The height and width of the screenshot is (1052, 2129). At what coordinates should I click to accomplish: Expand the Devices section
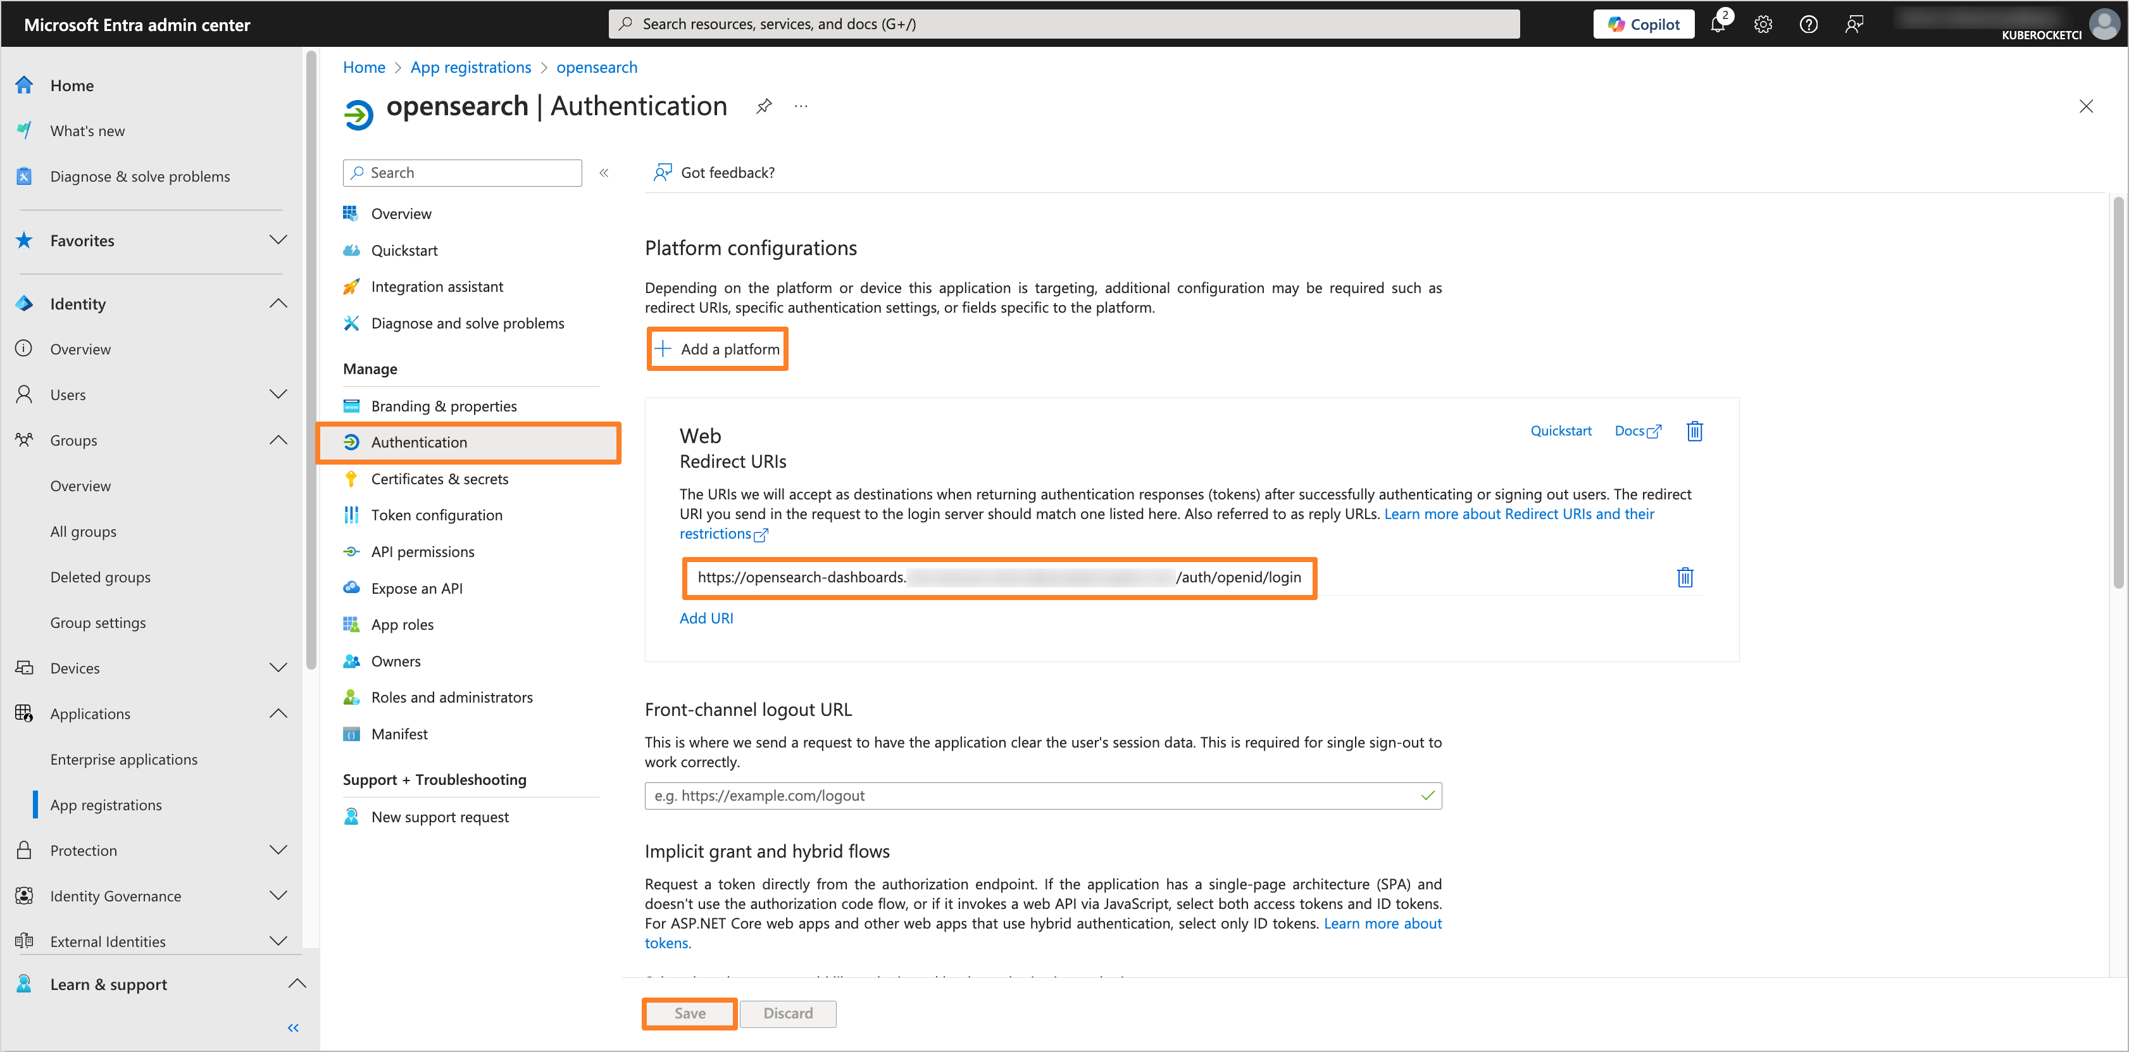278,668
